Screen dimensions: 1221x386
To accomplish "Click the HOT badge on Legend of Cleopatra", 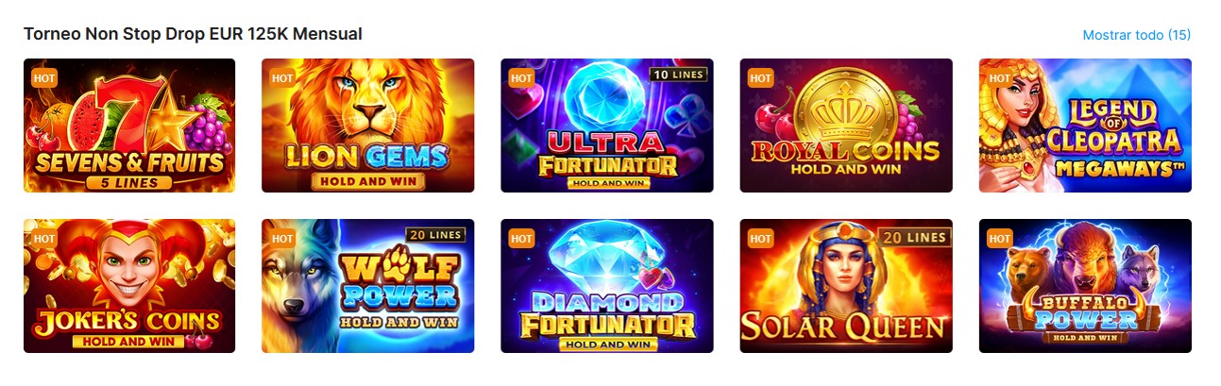I will (1000, 78).
